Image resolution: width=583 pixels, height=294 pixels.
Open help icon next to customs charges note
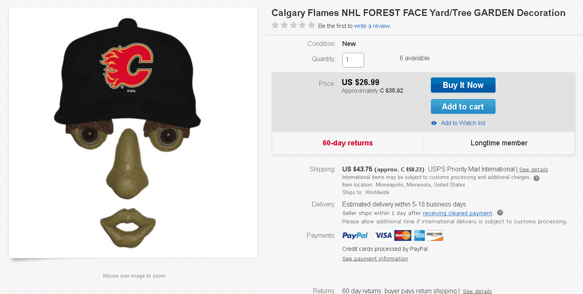coord(536,178)
